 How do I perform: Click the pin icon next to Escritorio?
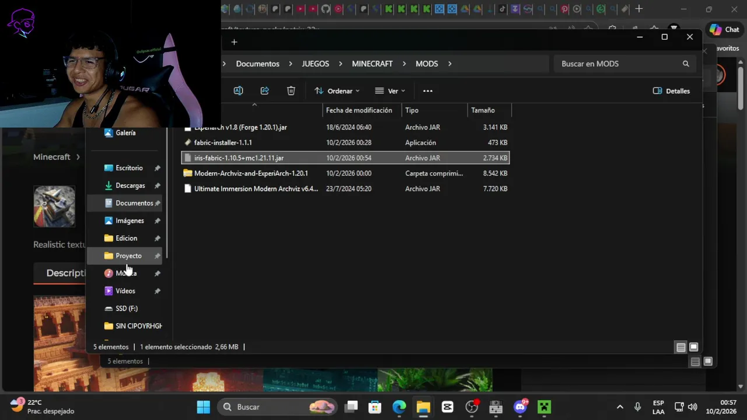coord(157,168)
